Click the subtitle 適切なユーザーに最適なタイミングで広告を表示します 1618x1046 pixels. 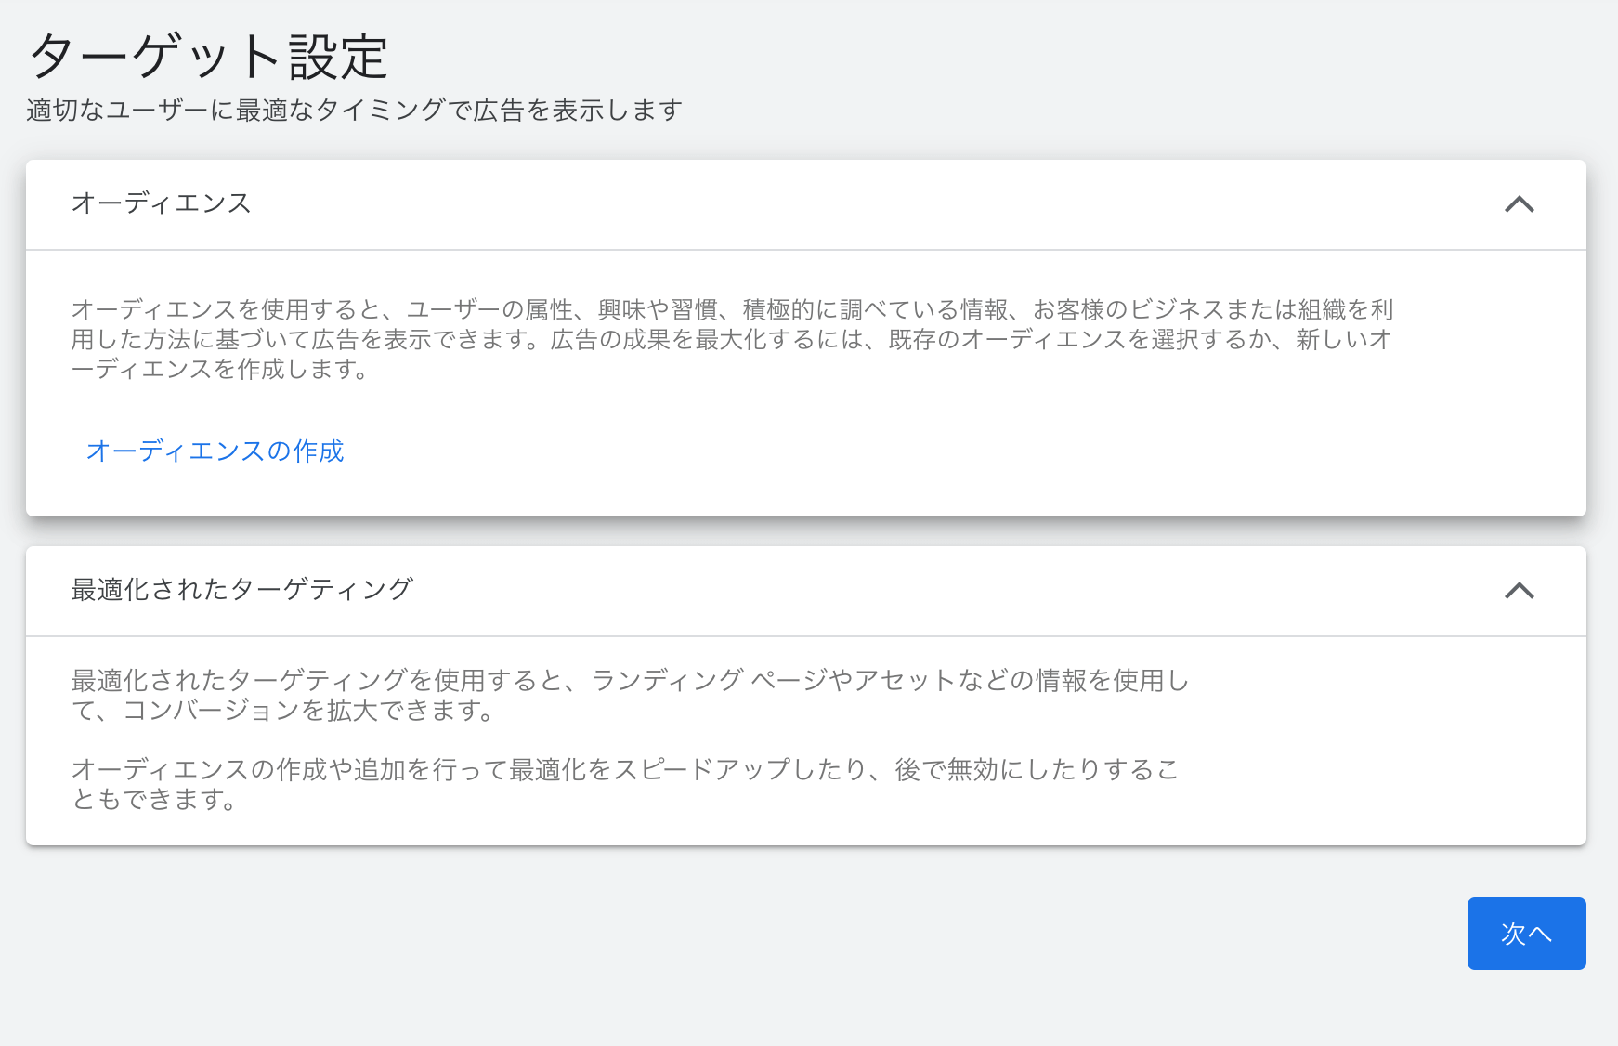(355, 111)
